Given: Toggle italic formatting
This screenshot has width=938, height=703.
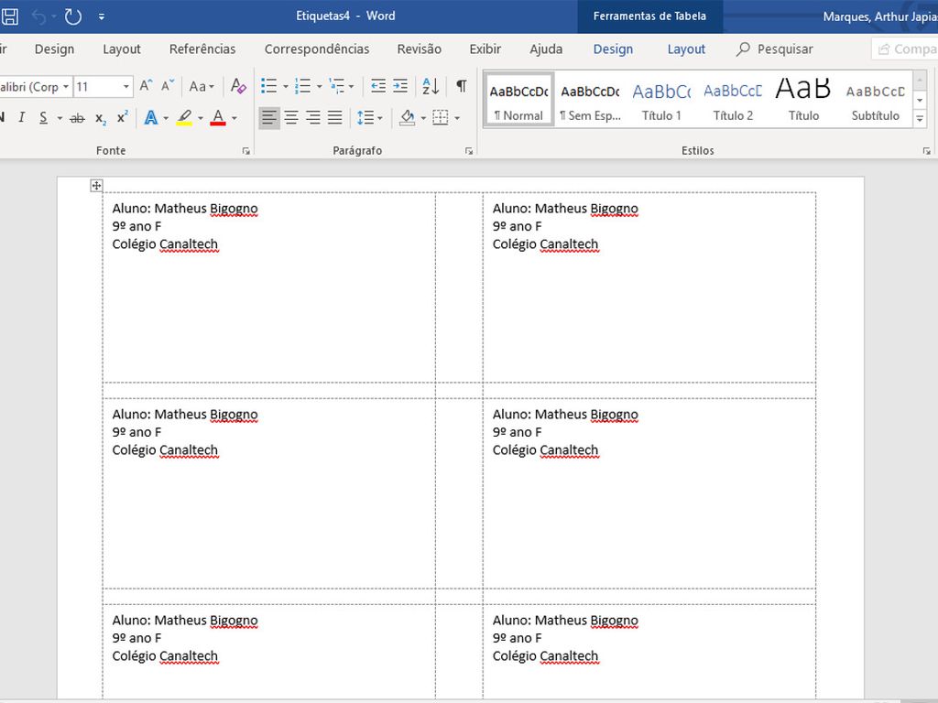Looking at the screenshot, I should (x=22, y=118).
